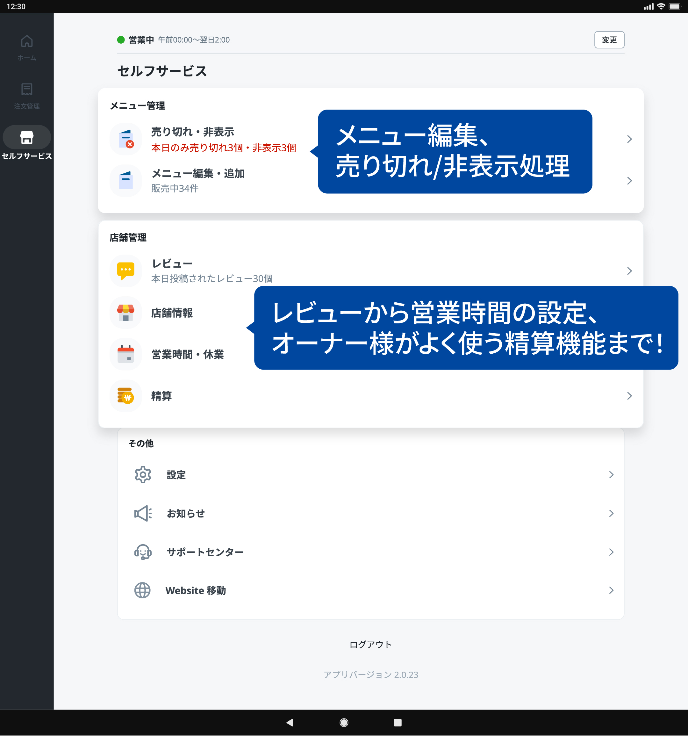Screen dimensions: 688x736
Task: Click 本日のみ売り切れ3個・非表示3個 red text
Action: [224, 148]
